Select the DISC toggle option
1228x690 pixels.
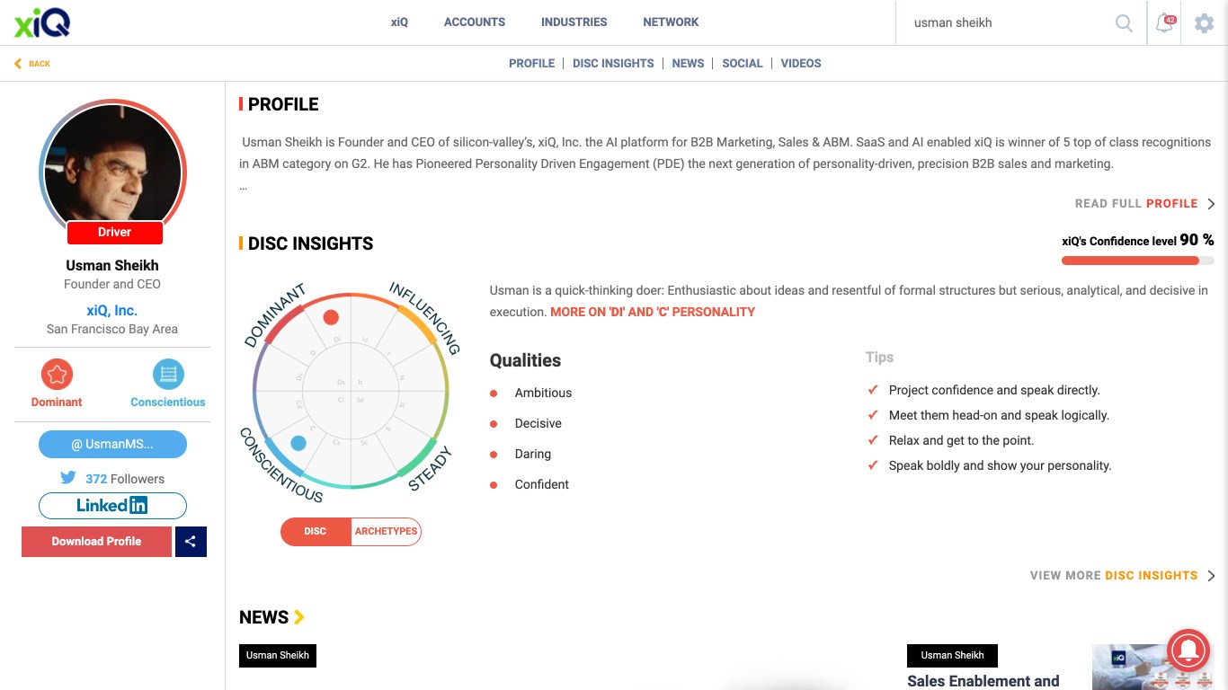click(316, 531)
